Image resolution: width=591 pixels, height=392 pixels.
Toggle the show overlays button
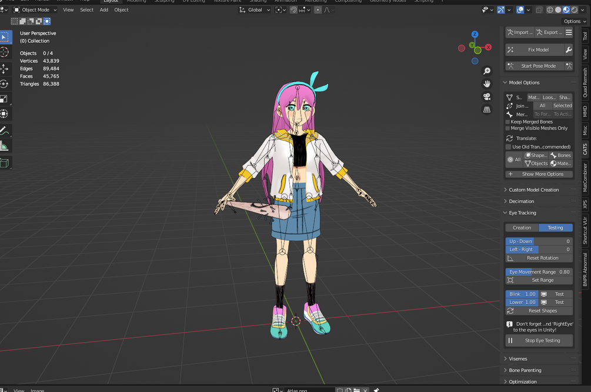pyautogui.click(x=520, y=10)
